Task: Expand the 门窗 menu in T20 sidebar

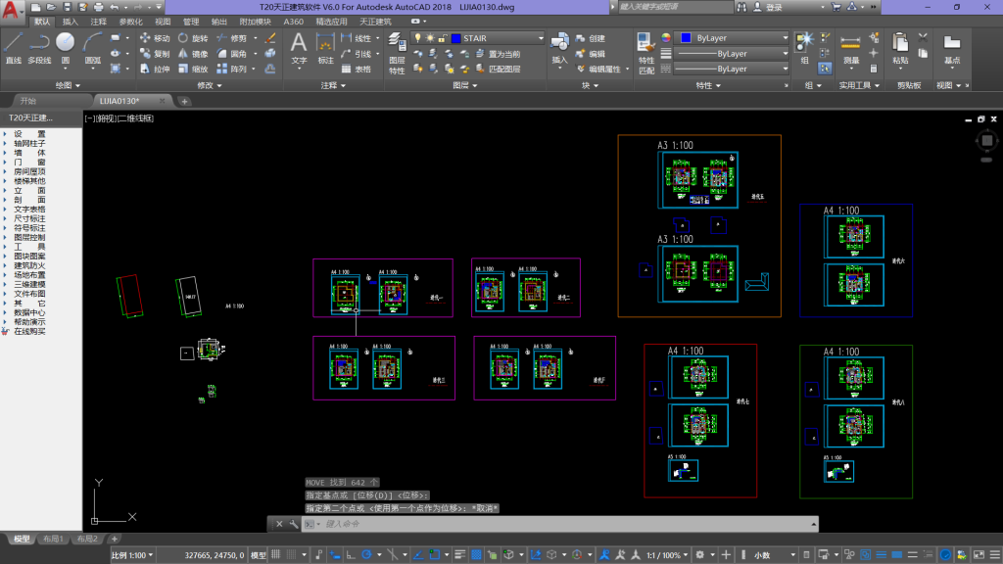Action: (x=29, y=162)
